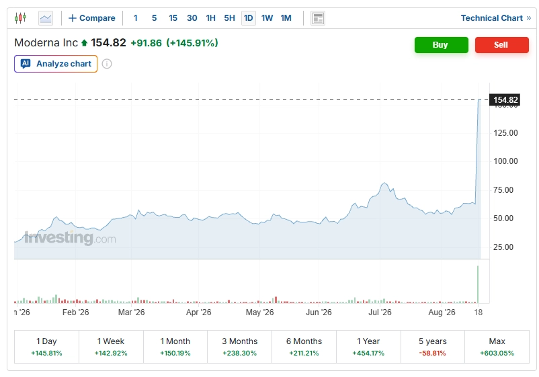This screenshot has width=539, height=377.
Task: Click the green up arrow by Moderna
Action: coord(84,43)
